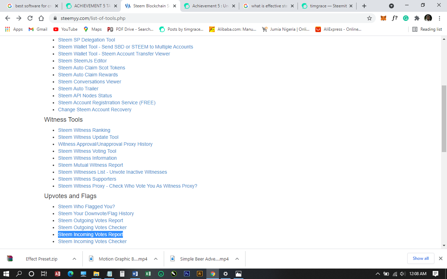The image size is (447, 279).
Task: Open the MetaMask extension
Action: (383, 18)
